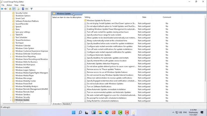Open the green C app on taskbar
The image size is (207, 116).
click(x=120, y=112)
